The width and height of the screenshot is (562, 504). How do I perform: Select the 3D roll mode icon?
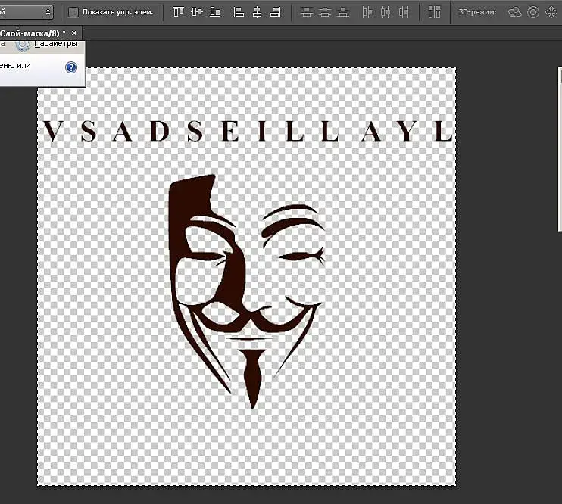pos(533,12)
